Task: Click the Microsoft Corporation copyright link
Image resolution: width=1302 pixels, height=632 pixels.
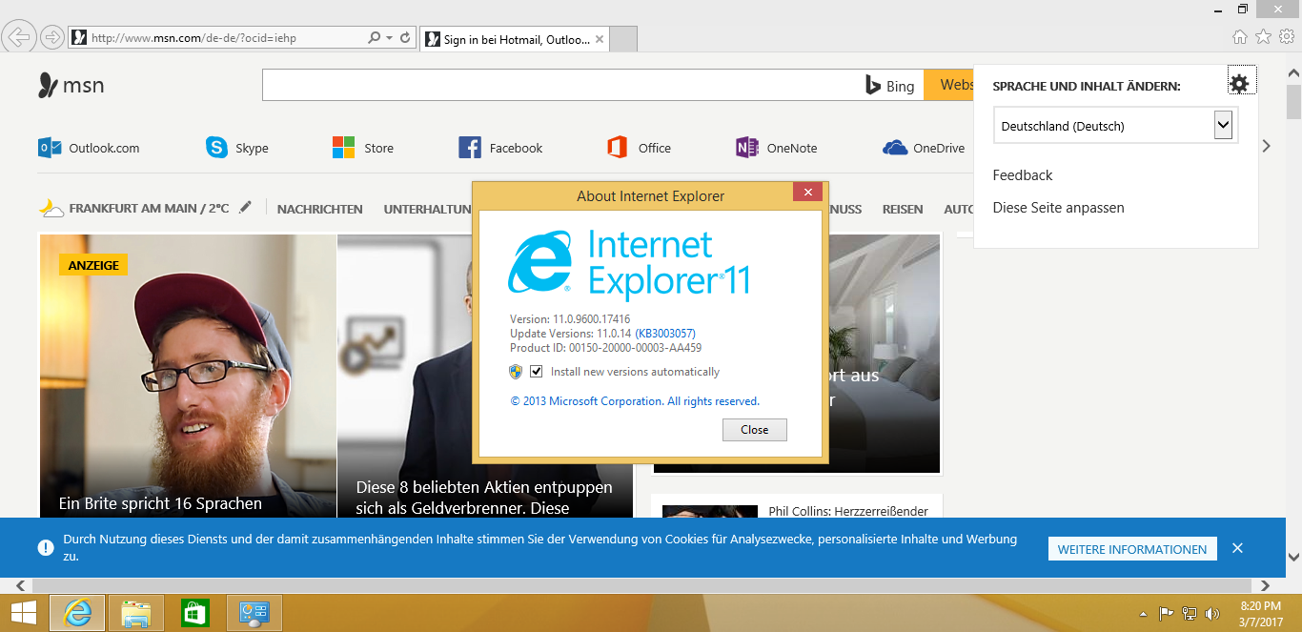Action: (x=635, y=401)
